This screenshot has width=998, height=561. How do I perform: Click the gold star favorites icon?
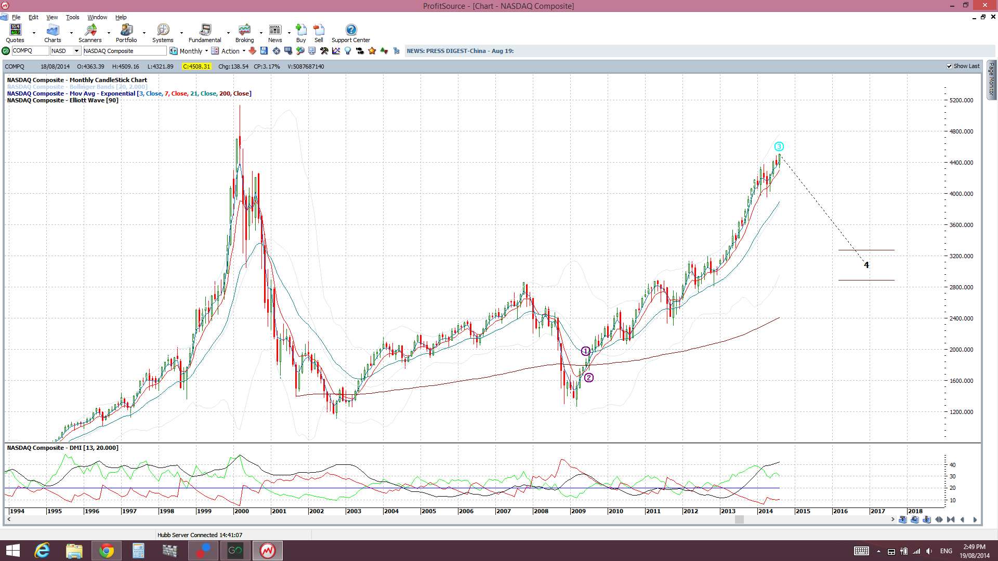pyautogui.click(x=372, y=51)
